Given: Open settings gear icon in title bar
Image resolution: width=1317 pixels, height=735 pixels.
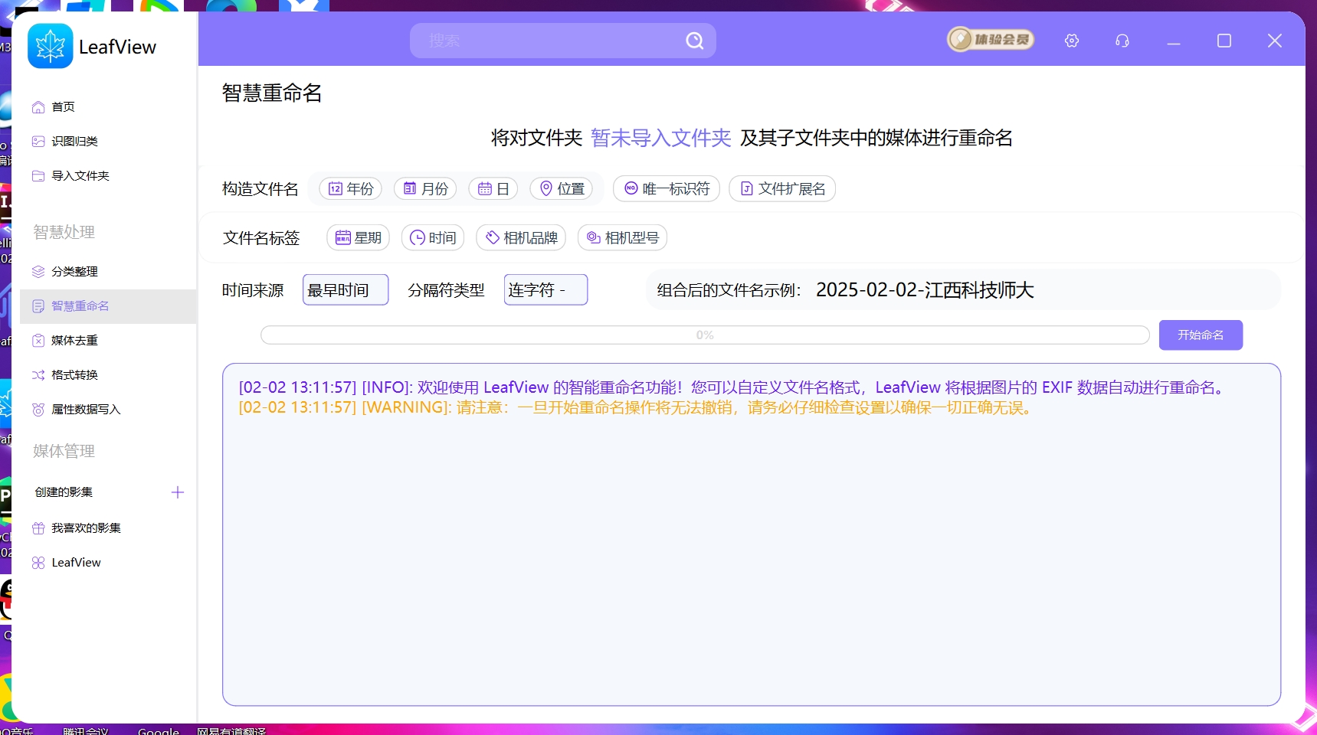Looking at the screenshot, I should pos(1072,41).
